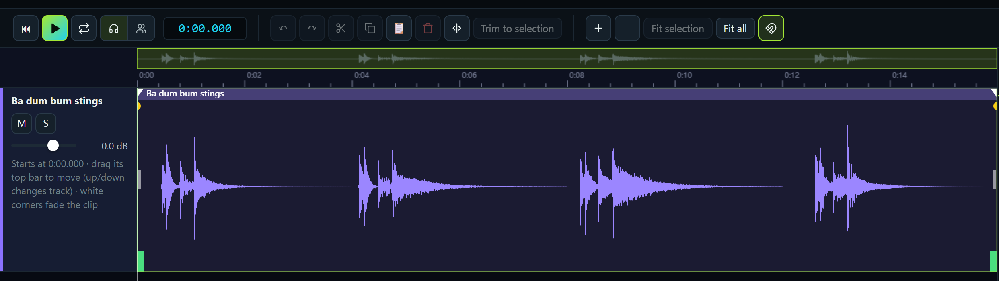Zoom in with the plus button
This screenshot has width=999, height=281.
point(598,28)
